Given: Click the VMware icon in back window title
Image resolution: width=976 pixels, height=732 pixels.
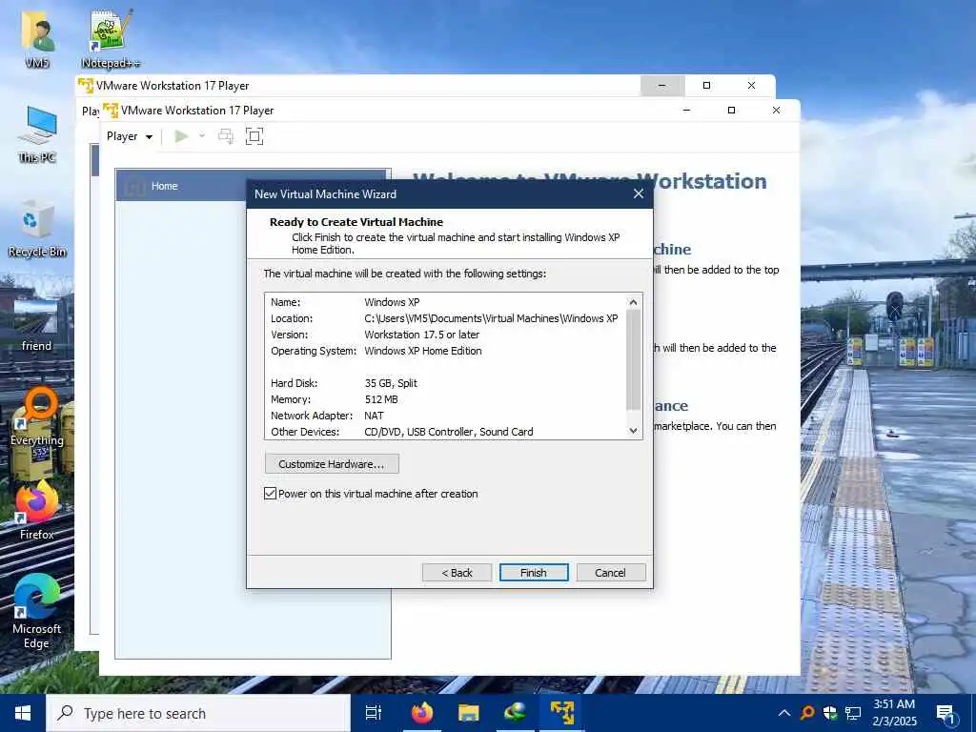Looking at the screenshot, I should tap(86, 85).
